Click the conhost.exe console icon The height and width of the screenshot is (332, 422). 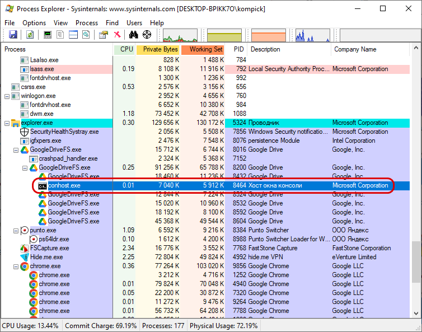[43, 185]
